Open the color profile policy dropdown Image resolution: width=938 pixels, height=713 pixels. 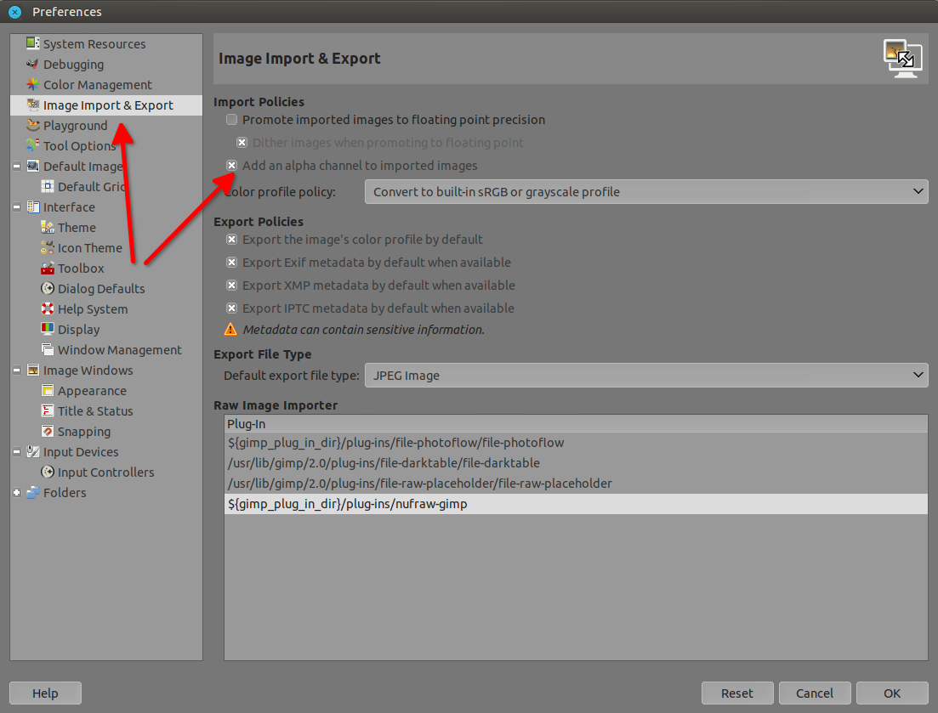[646, 192]
